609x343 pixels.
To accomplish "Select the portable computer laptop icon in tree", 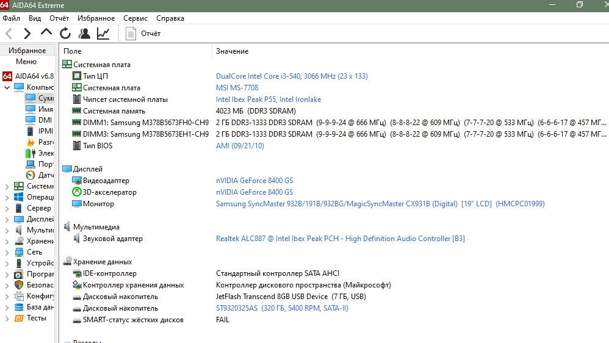I will click(x=31, y=164).
